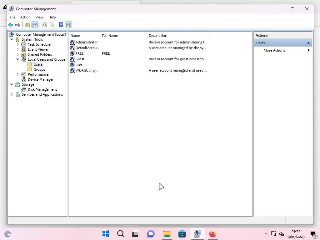Image resolution: width=320 pixels, height=240 pixels.
Task: Open the Help menu
Action: (52, 17)
